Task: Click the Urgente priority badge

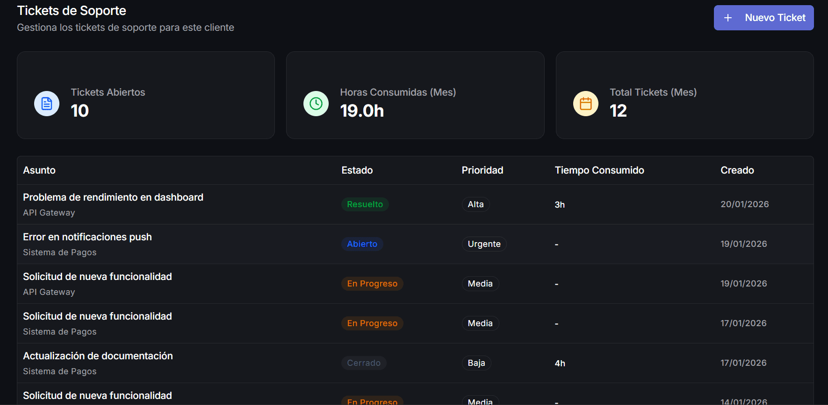Action: (484, 244)
